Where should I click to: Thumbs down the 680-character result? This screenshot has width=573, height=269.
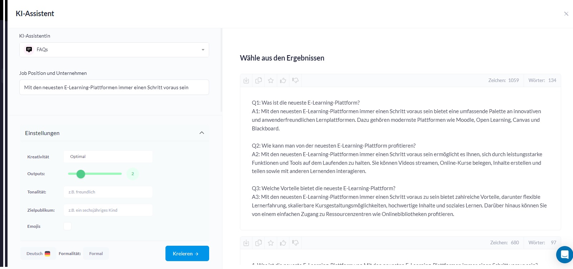click(x=295, y=243)
